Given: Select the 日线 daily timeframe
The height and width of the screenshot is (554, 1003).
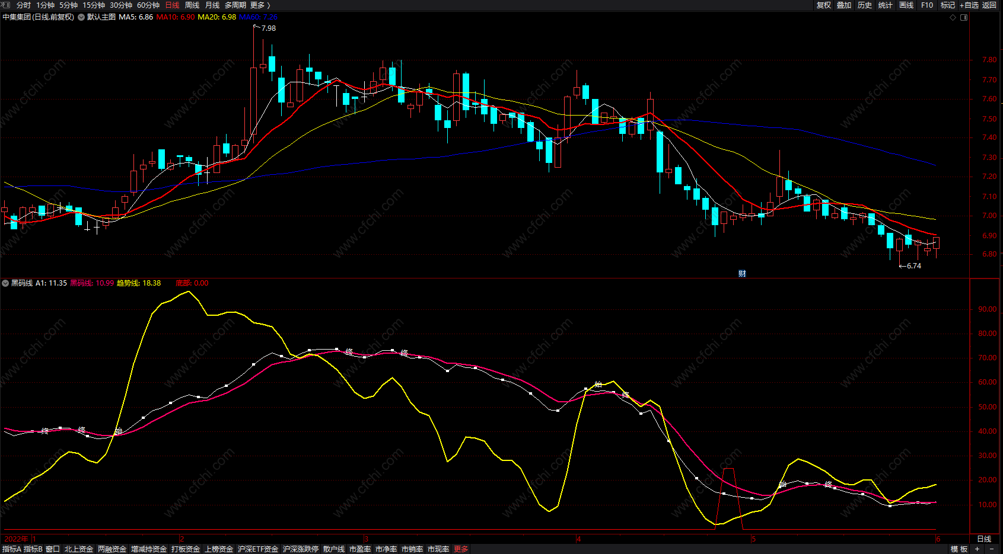Looking at the screenshot, I should (x=172, y=5).
